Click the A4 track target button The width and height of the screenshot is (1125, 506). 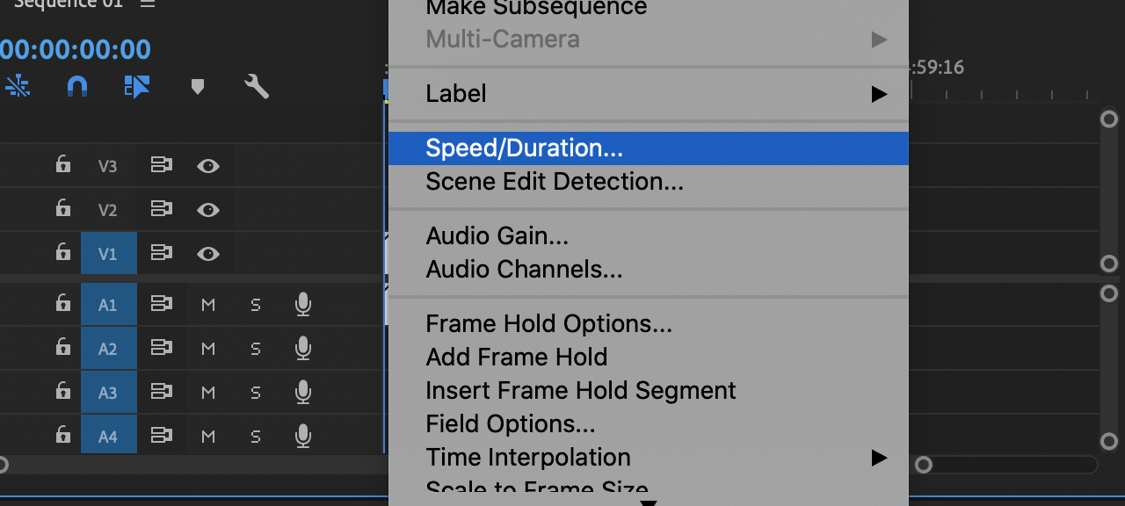pos(108,435)
